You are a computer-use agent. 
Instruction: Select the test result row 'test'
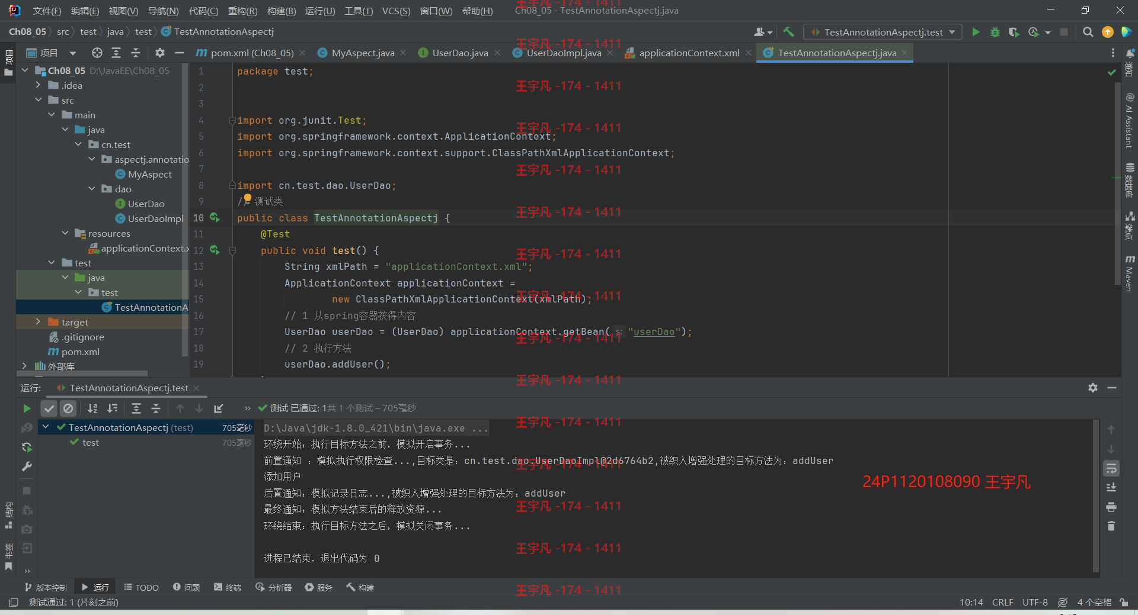146,443
